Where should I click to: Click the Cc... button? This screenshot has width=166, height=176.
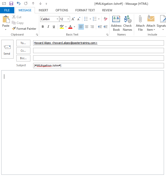tap(23, 51)
